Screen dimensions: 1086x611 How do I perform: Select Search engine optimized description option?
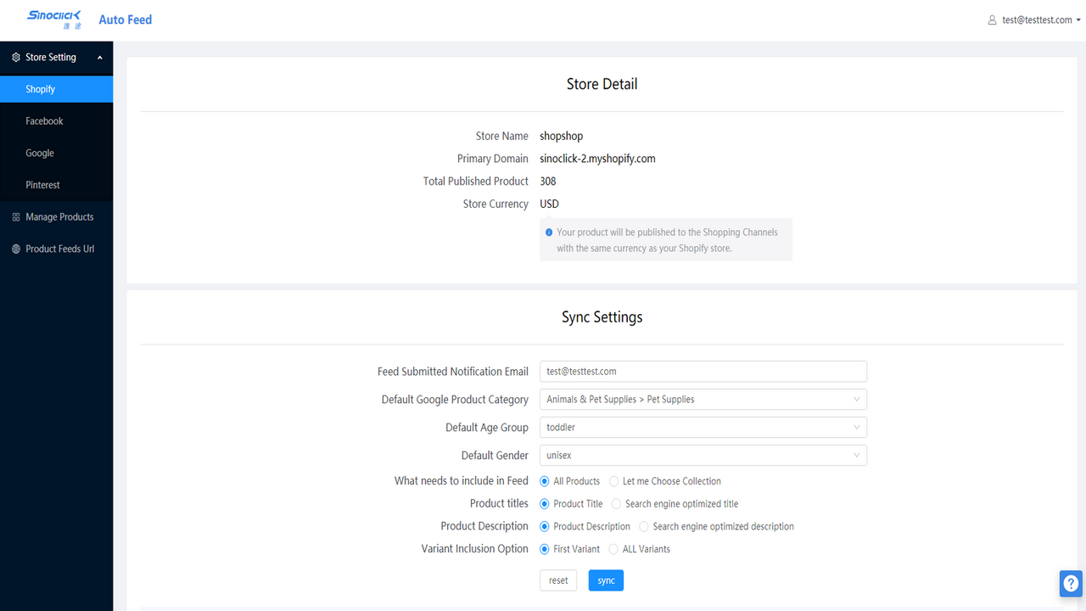pos(644,527)
